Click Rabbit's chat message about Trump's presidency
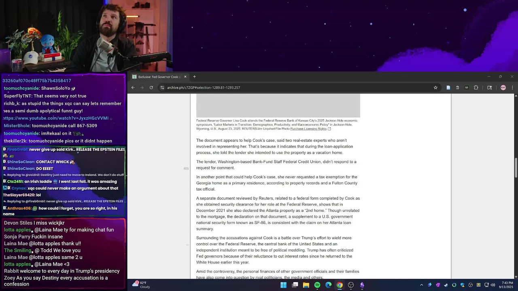This screenshot has width=518, height=291. pos(62,271)
